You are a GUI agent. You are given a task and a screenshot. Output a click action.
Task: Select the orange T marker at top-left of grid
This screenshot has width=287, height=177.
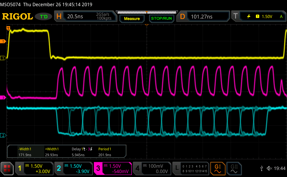(x=8, y=28)
